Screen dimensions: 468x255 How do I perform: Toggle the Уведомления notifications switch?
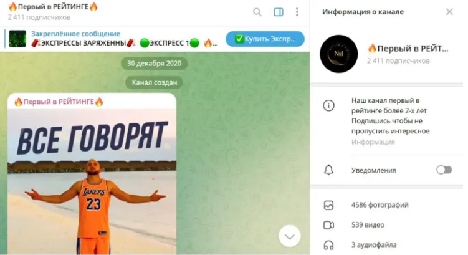pos(444,170)
